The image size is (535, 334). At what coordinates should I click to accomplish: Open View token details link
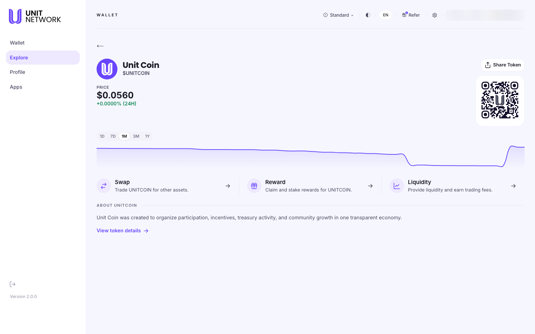[x=123, y=230]
